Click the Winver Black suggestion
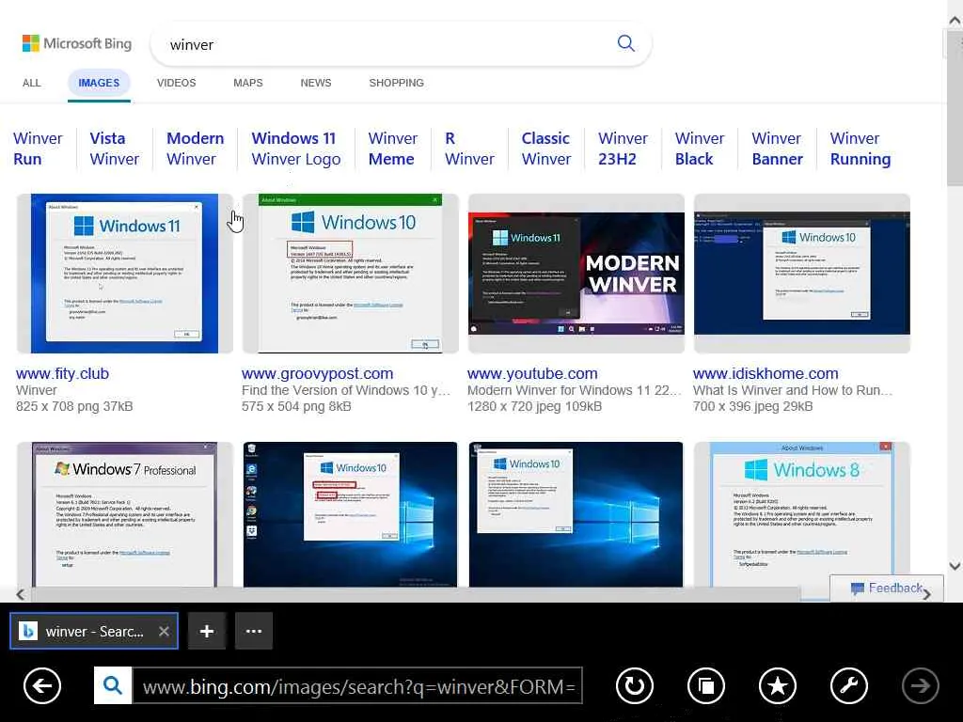Screen dimensions: 963x722 (x=700, y=149)
